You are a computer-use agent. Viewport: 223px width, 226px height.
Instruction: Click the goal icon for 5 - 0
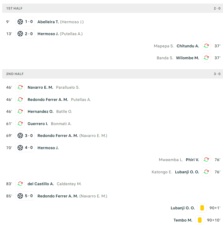20,196
